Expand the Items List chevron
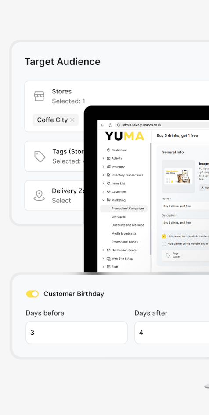Image resolution: width=209 pixels, height=415 pixels. 103,183
